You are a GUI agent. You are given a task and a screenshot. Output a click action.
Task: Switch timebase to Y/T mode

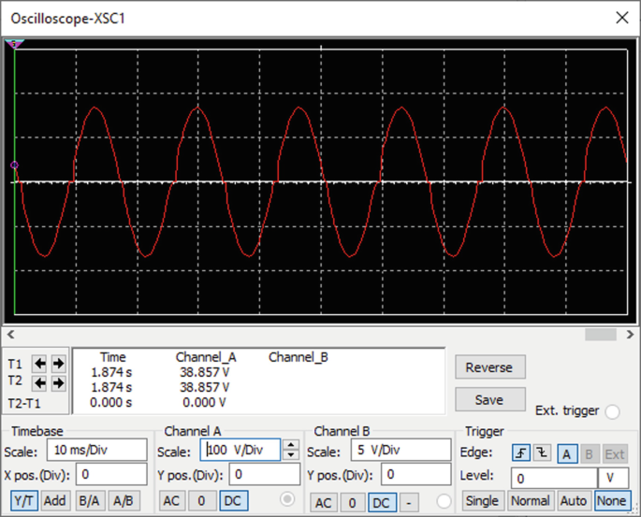click(23, 500)
